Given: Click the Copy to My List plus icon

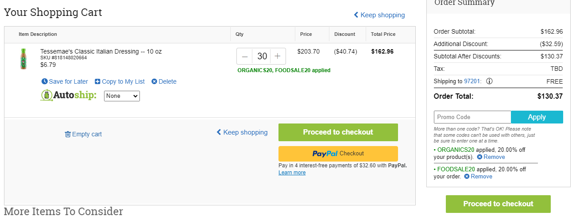Looking at the screenshot, I should pyautogui.click(x=97, y=81).
